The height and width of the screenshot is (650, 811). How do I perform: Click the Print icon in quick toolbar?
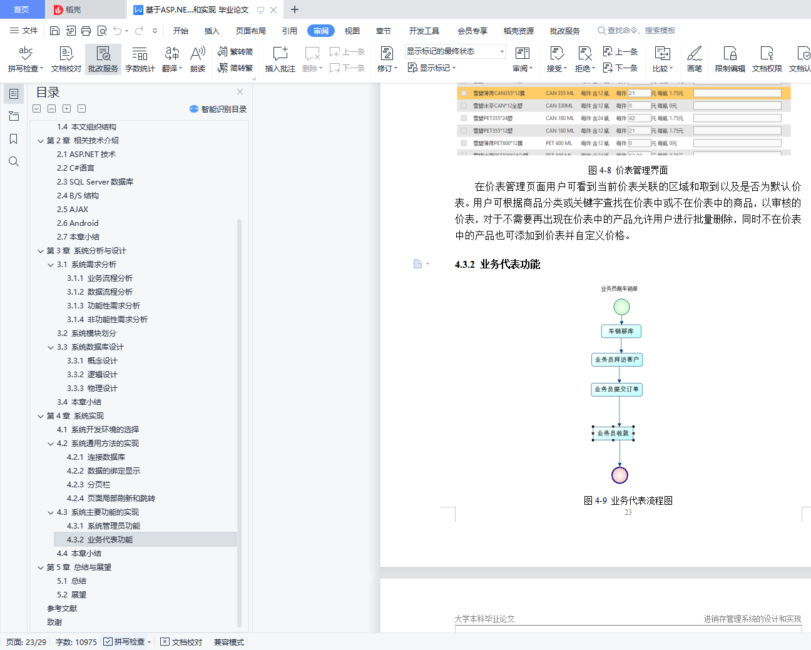point(86,31)
